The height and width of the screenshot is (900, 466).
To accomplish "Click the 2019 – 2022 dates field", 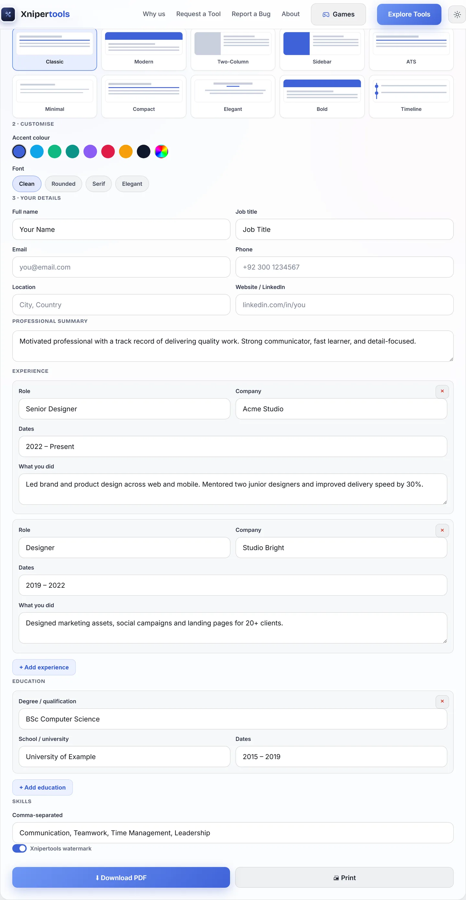I will coord(233,585).
